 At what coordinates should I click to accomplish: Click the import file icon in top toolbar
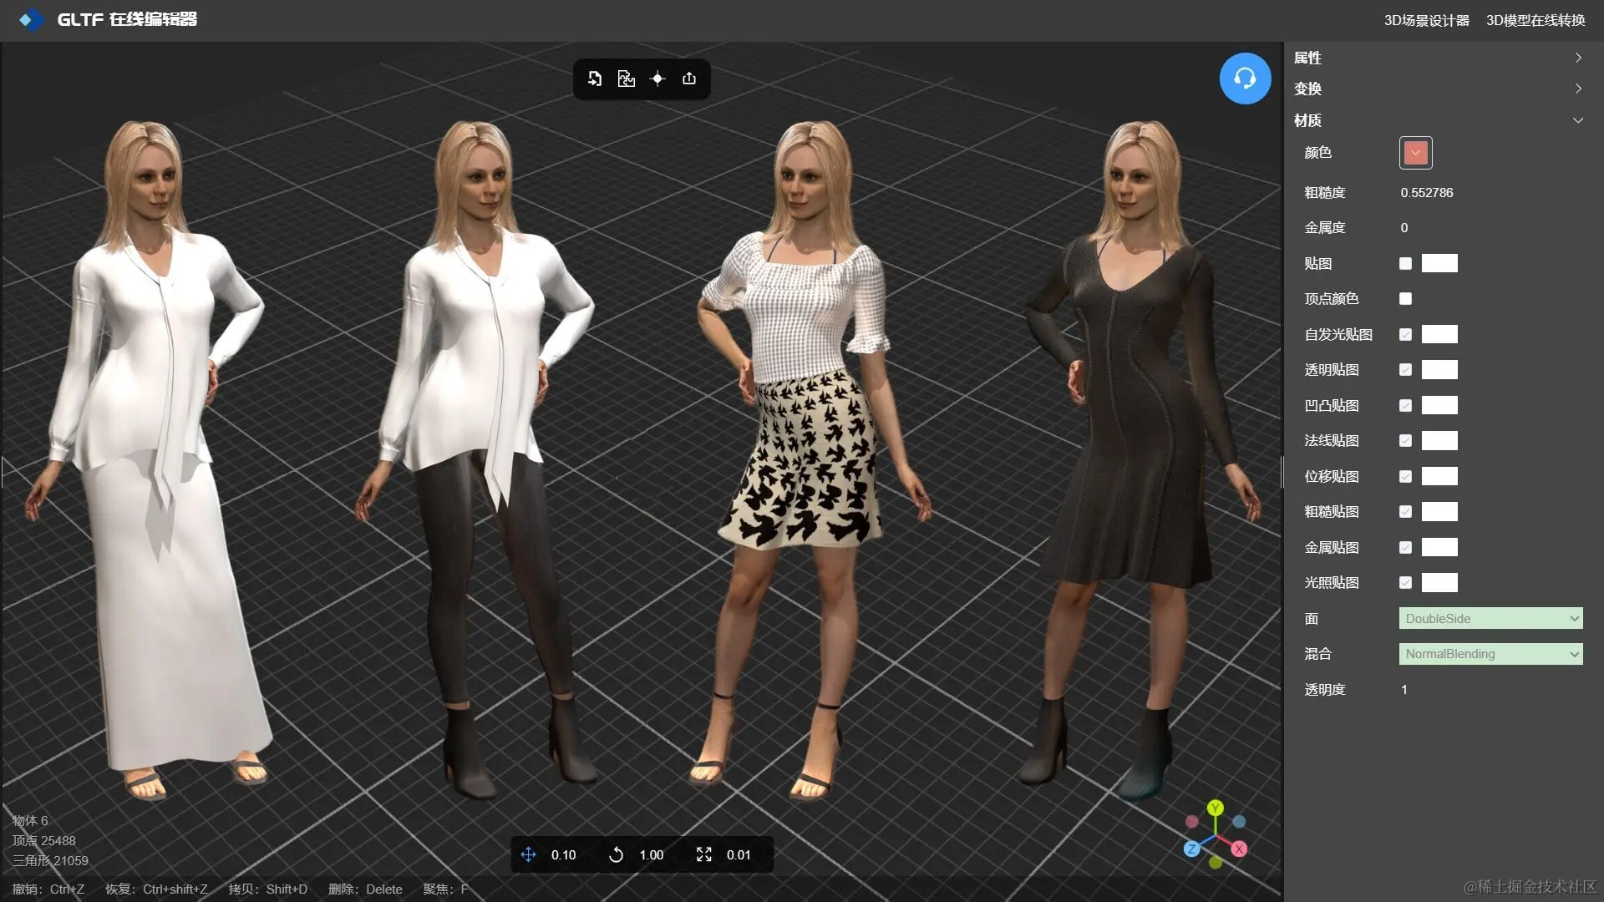pyautogui.click(x=595, y=79)
